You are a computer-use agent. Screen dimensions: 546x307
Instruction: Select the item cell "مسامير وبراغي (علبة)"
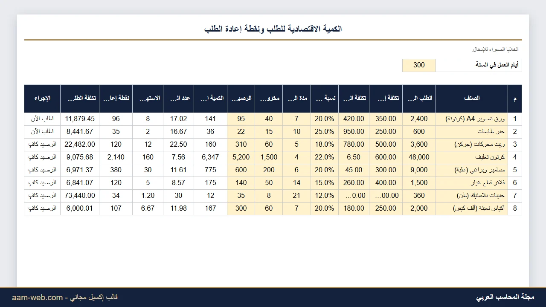click(x=472, y=170)
